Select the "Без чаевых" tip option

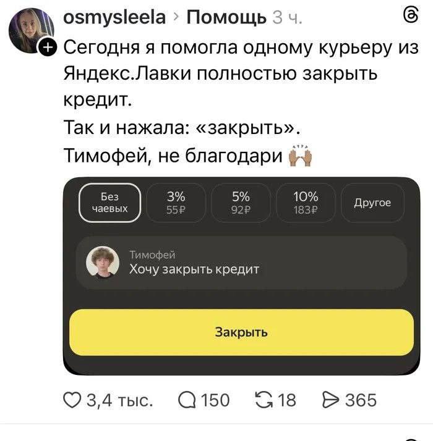point(110,203)
